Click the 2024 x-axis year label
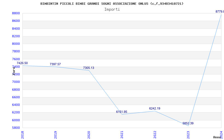Image resolution: width=224 pixels, height=140 pixels. [x=221, y=135]
